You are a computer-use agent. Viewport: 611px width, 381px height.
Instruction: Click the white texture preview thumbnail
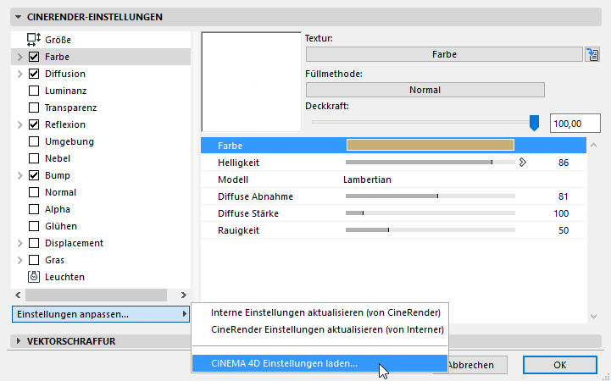(252, 82)
